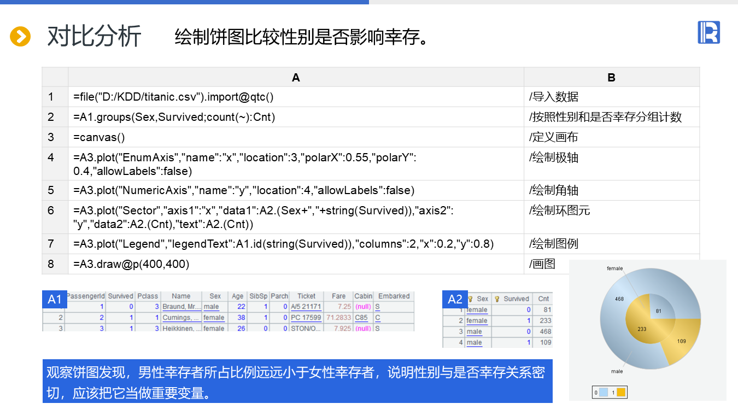Click the 'male' label below the pie chart
Image resolution: width=738 pixels, height=415 pixels.
point(617,371)
